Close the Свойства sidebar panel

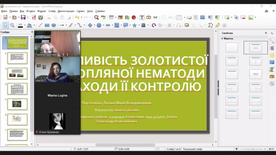266,33
